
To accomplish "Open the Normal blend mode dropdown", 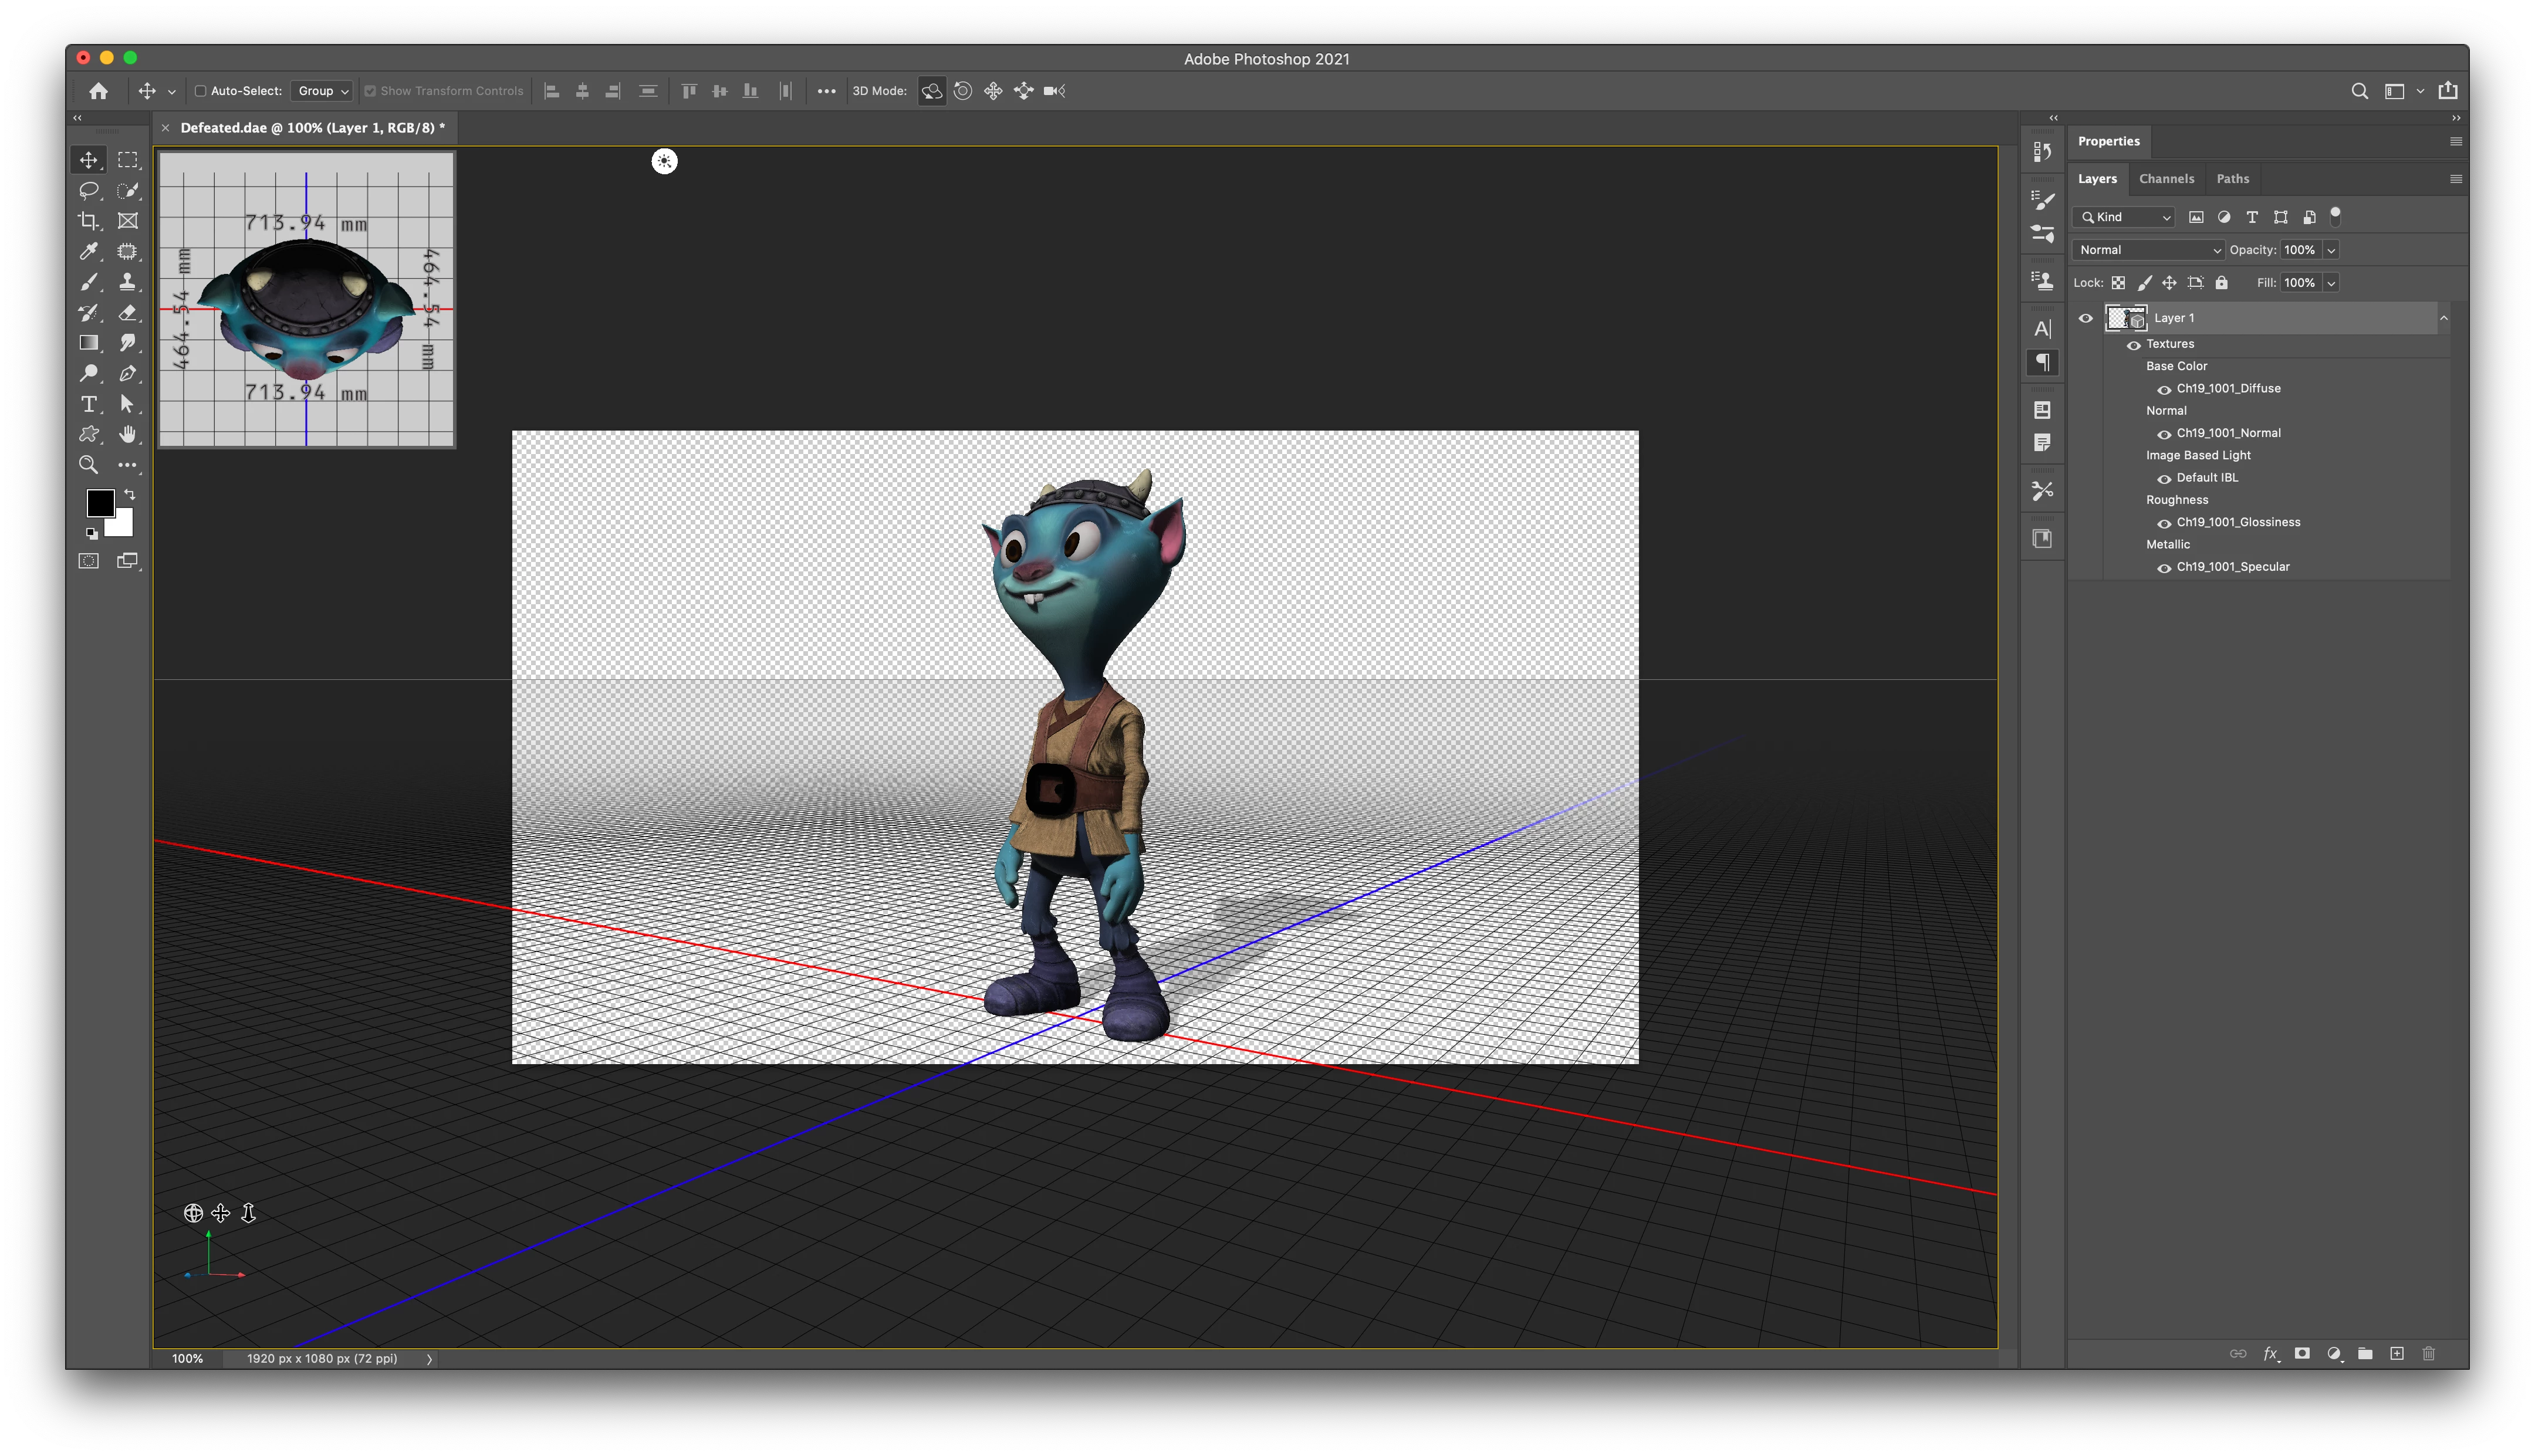I will [x=2148, y=250].
